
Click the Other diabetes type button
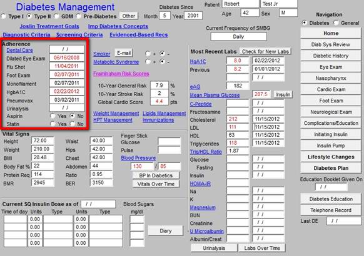pyautogui.click(x=129, y=16)
